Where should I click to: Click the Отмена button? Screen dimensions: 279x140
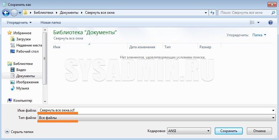[x=259, y=131]
